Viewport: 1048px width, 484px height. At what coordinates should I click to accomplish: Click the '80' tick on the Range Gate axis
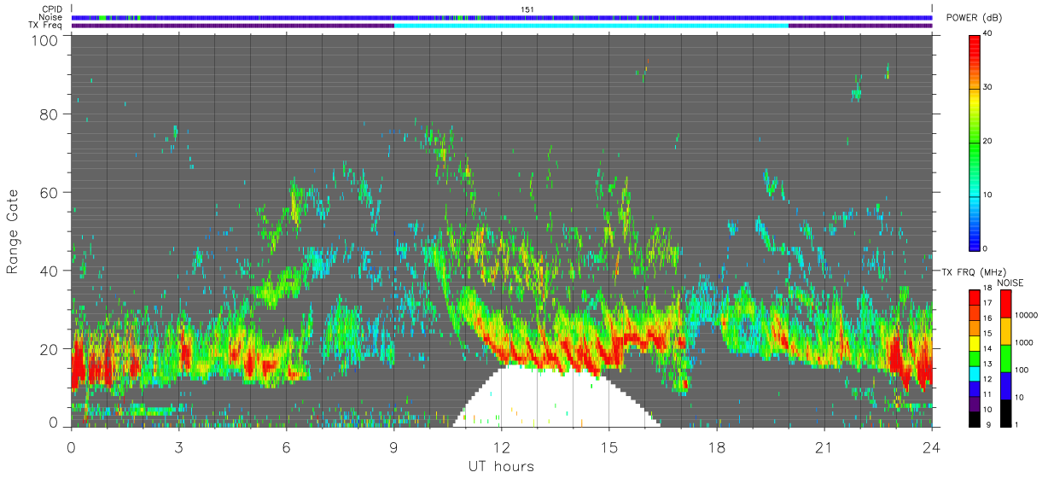pos(50,114)
